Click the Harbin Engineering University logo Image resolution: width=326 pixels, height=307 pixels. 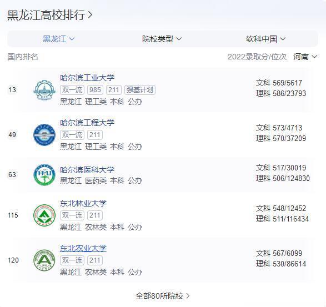44,135
